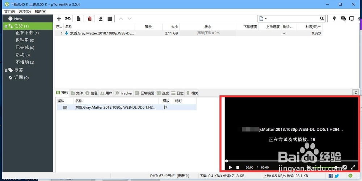Open 帮助(H) menu

pyautogui.click(x=41, y=12)
